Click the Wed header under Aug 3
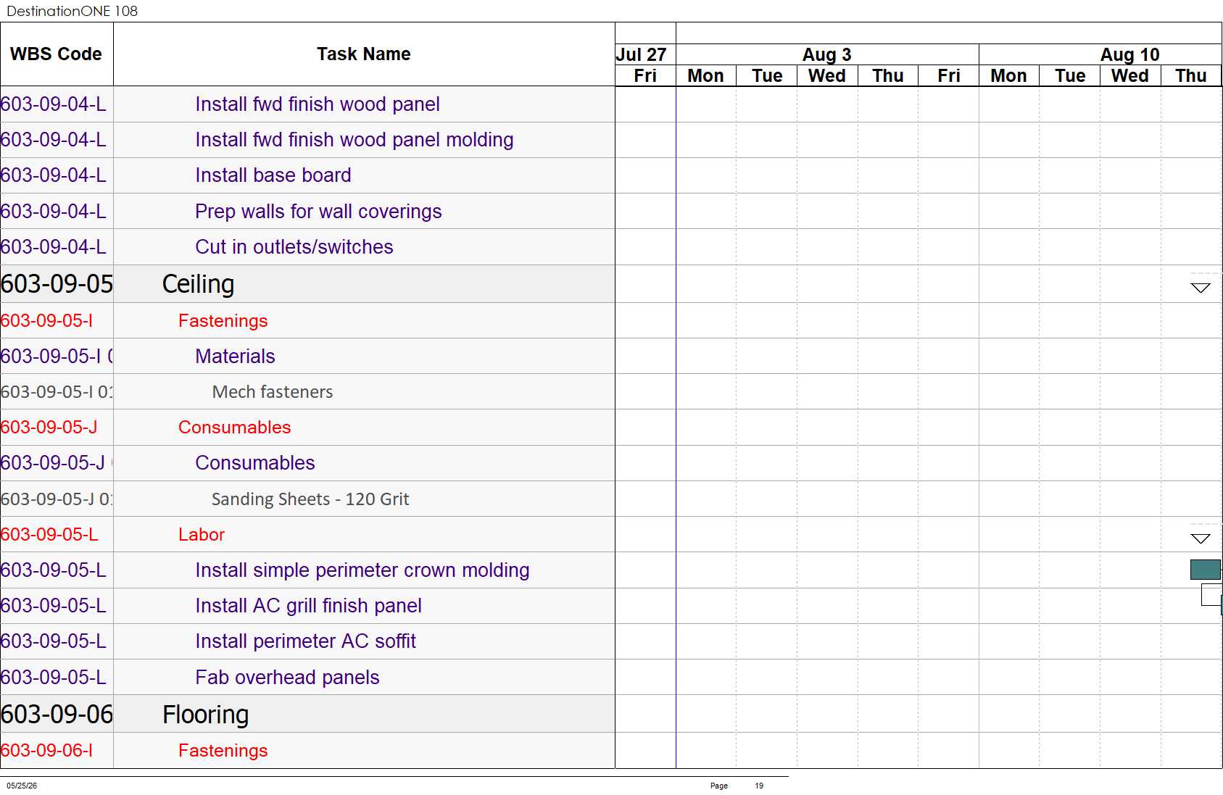This screenshot has width=1223, height=795. tap(826, 76)
